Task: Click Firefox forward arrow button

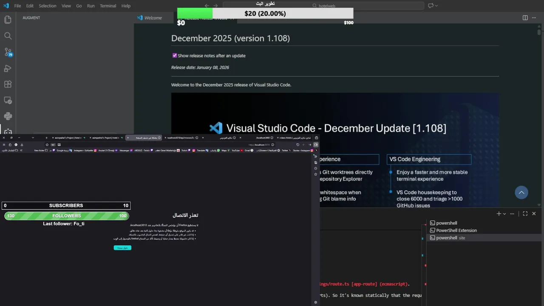Action: coord(303,144)
